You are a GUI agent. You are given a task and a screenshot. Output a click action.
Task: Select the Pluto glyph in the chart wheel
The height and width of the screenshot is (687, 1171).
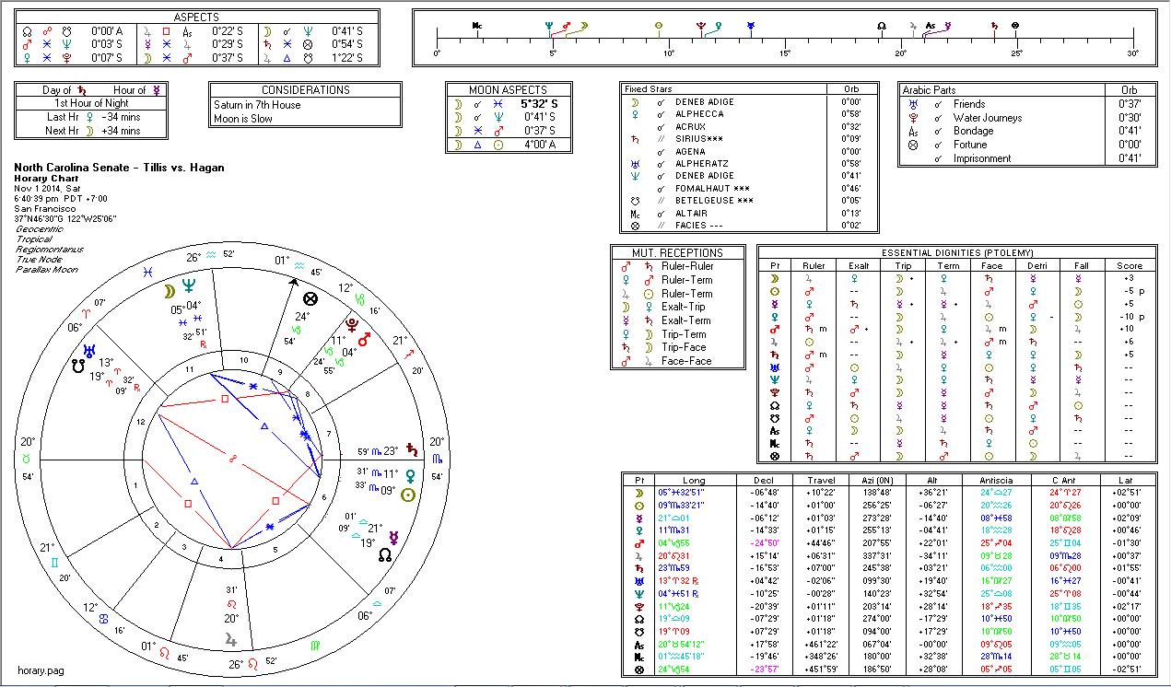tap(351, 323)
